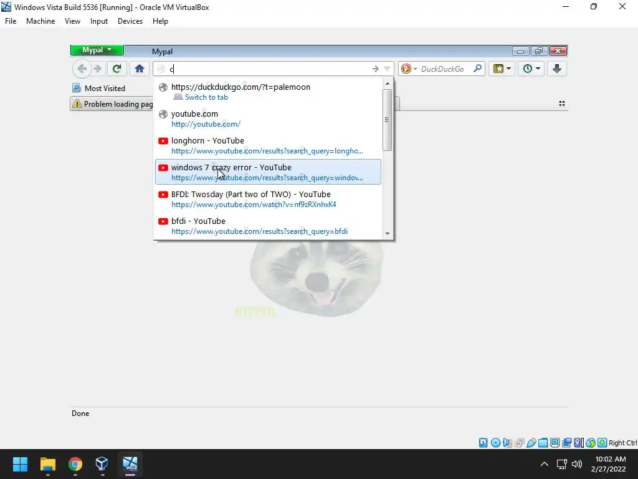Click the VirtualBox audio status icon
The width and height of the screenshot is (638, 479).
click(x=507, y=443)
